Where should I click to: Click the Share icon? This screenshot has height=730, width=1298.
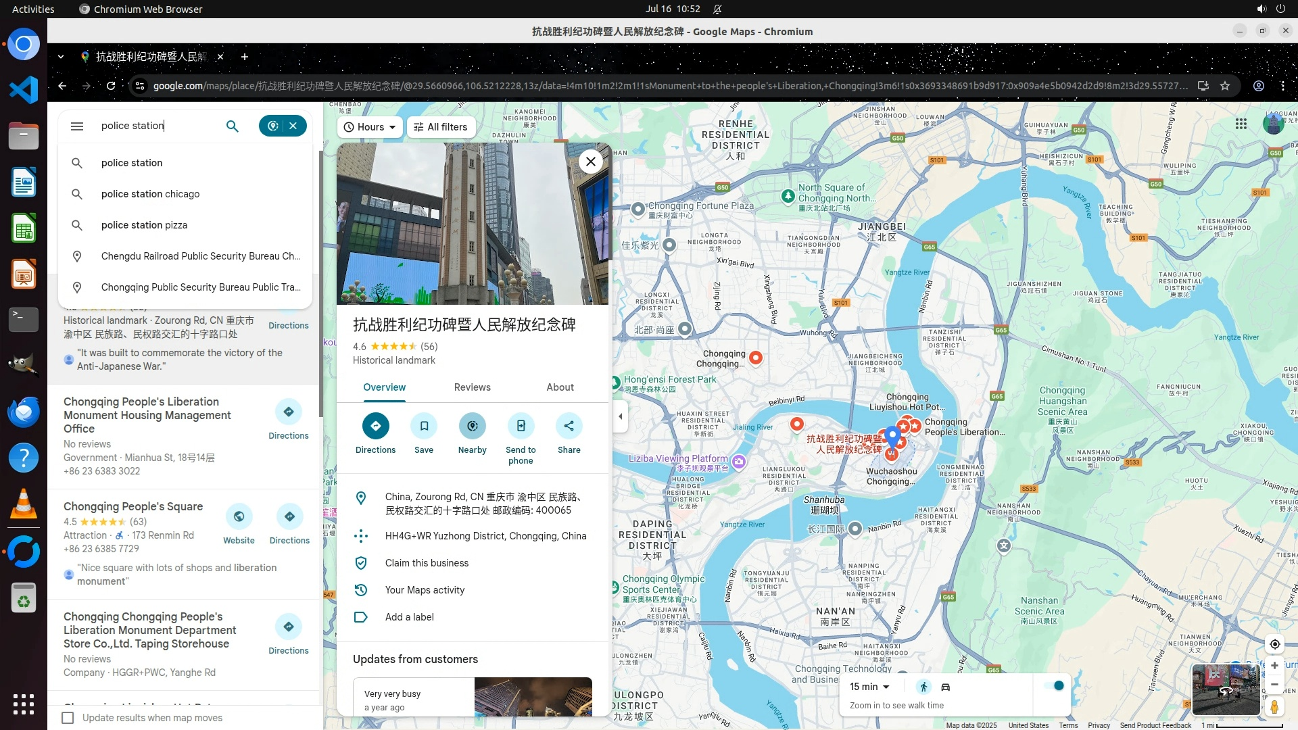(x=569, y=426)
